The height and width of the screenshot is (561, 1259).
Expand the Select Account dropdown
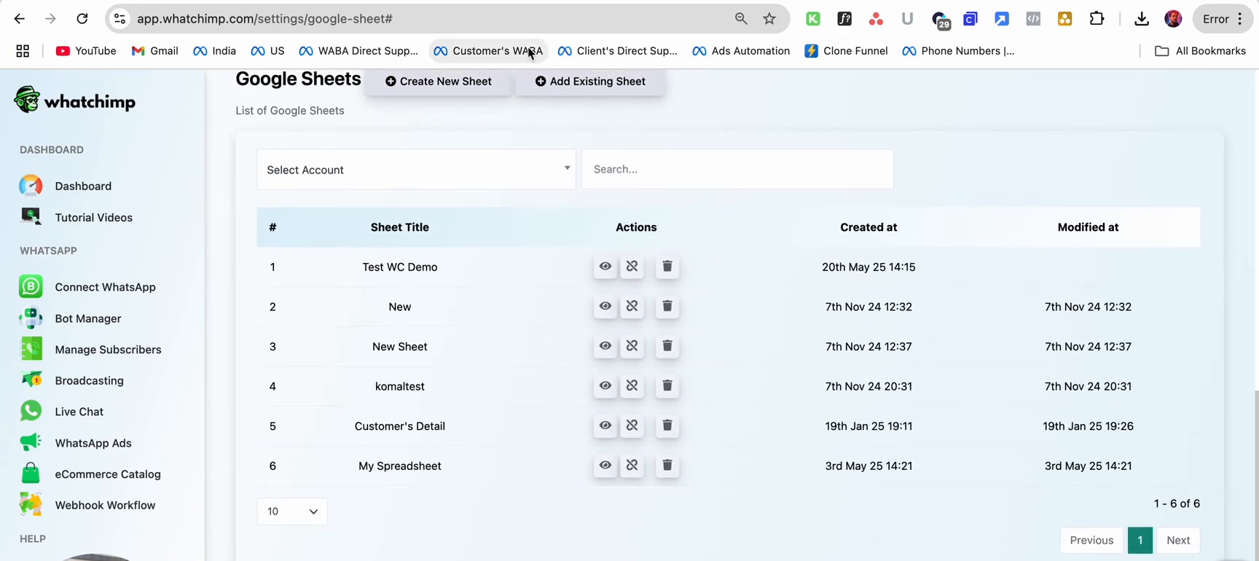tap(416, 169)
